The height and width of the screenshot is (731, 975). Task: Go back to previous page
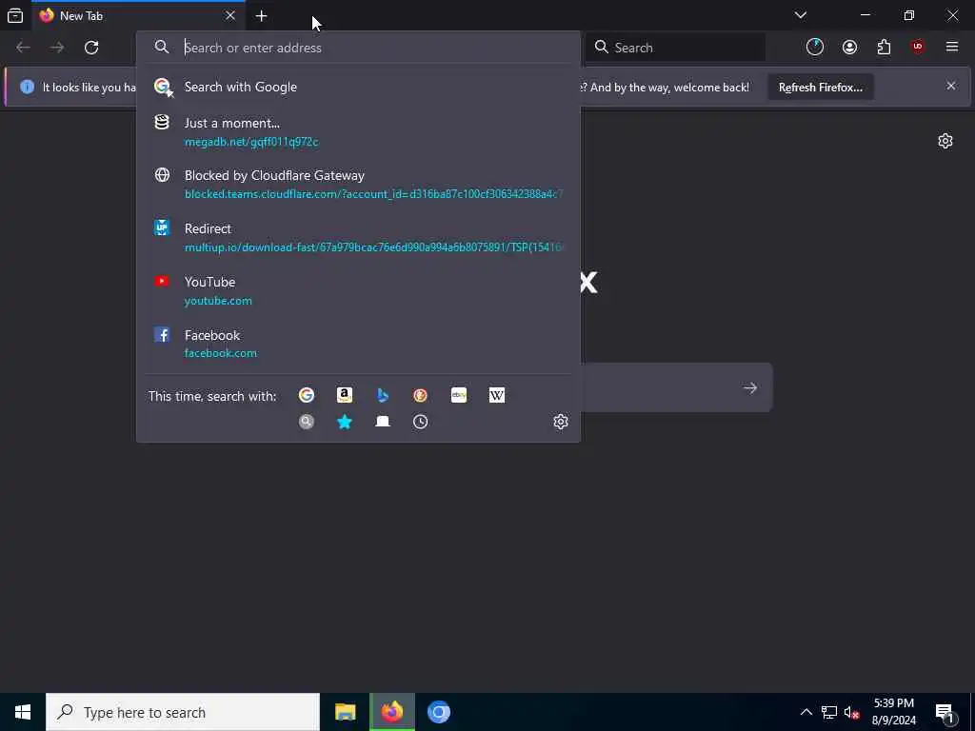[23, 48]
